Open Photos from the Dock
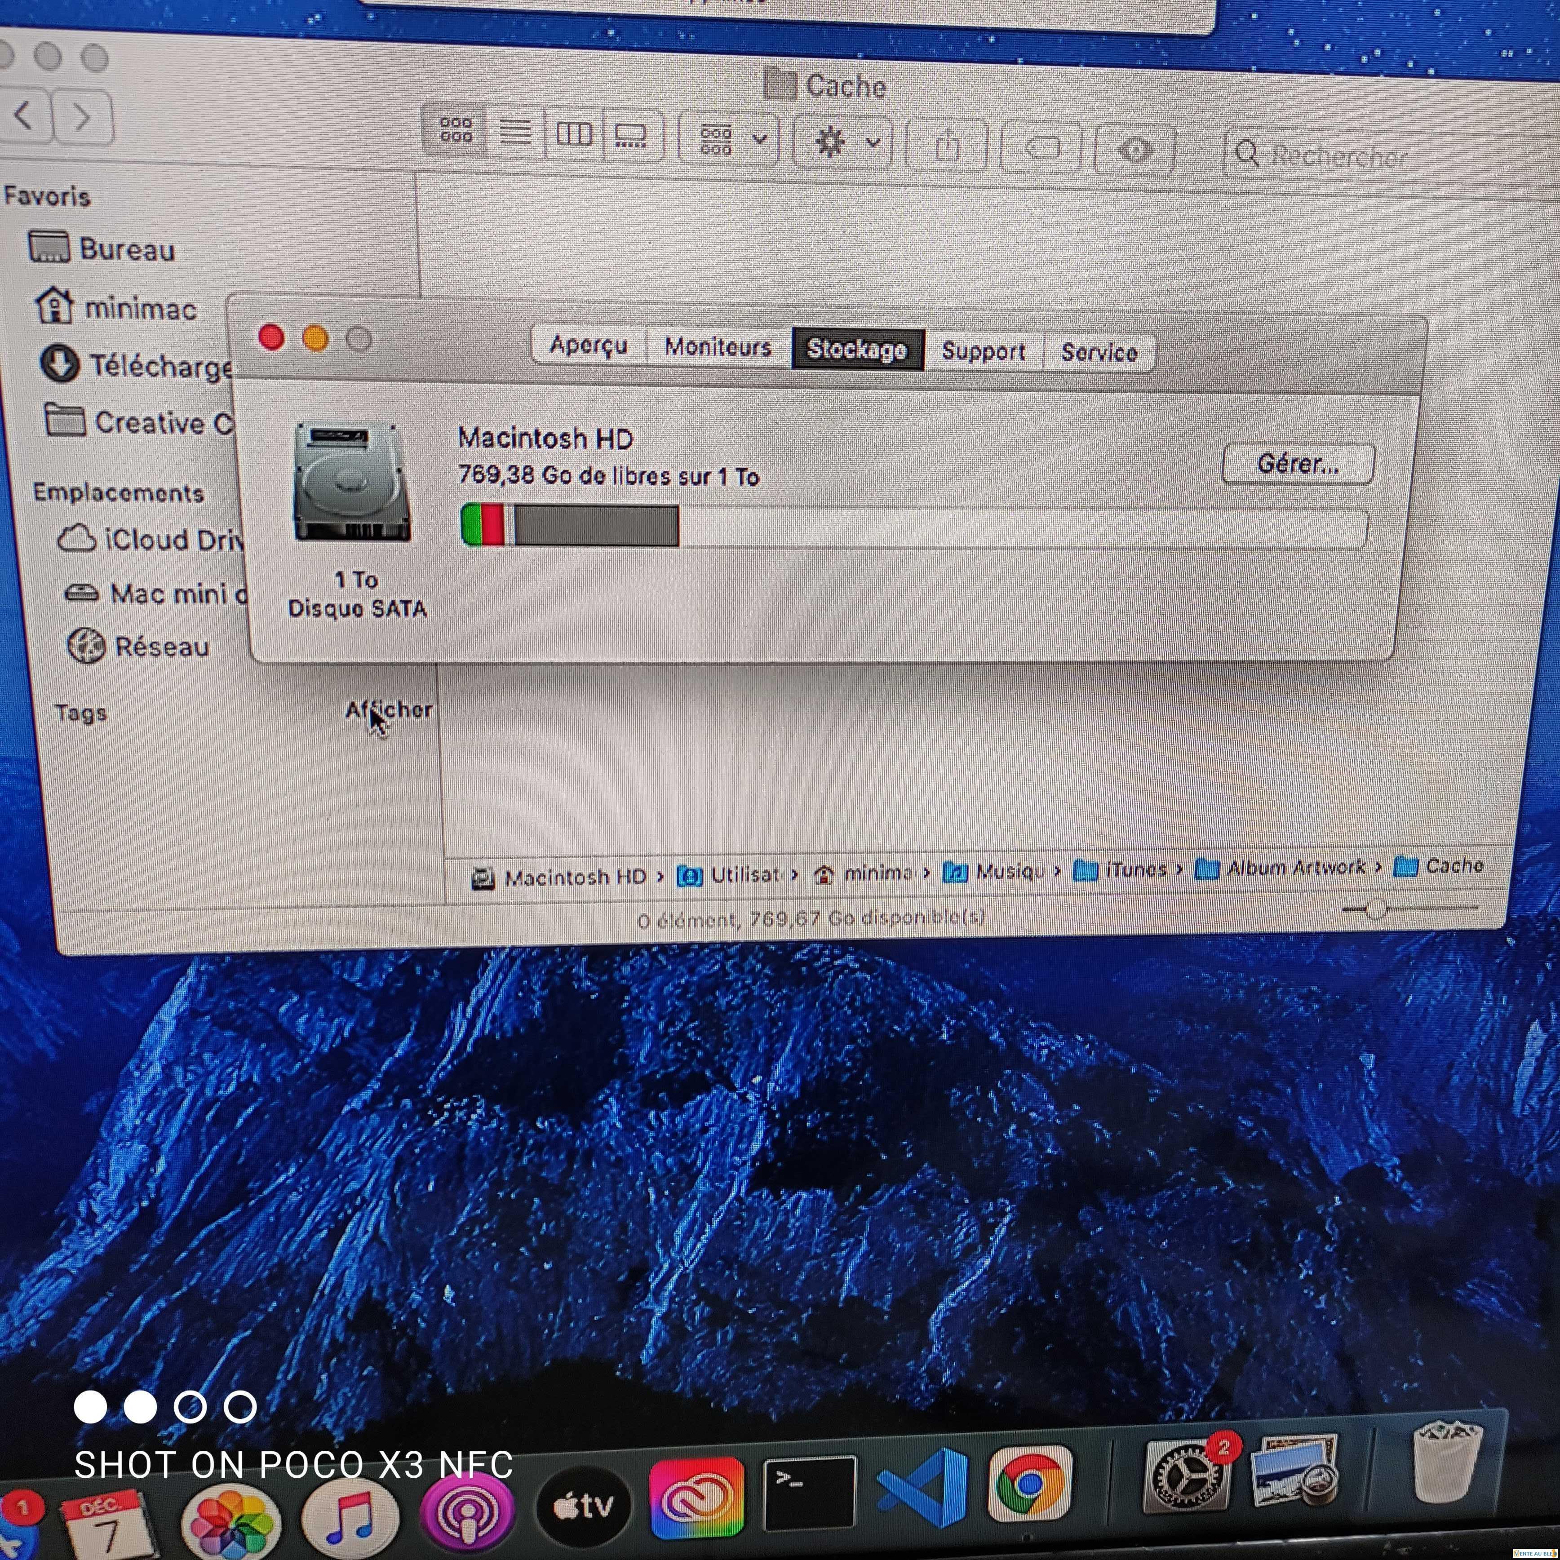The width and height of the screenshot is (1560, 1560). [231, 1523]
